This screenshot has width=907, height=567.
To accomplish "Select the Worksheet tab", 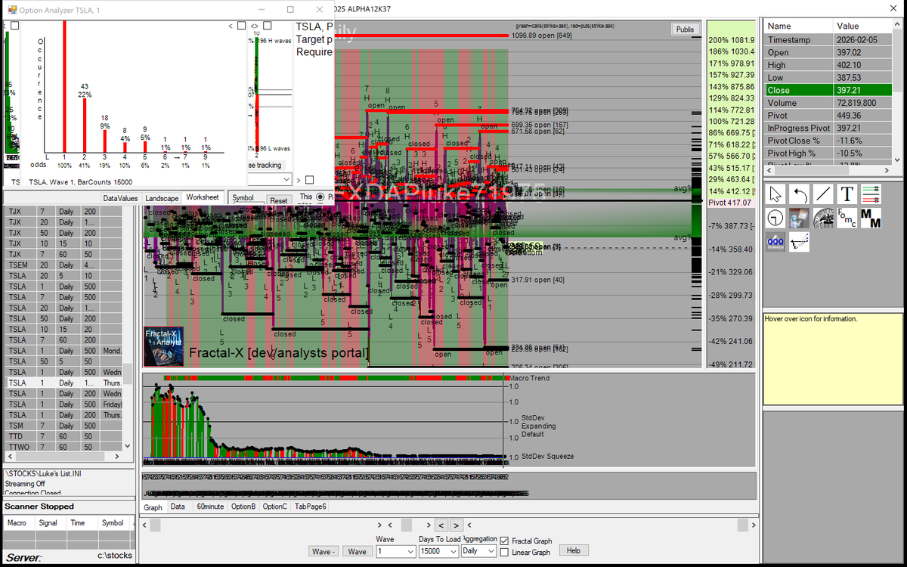I will point(203,197).
